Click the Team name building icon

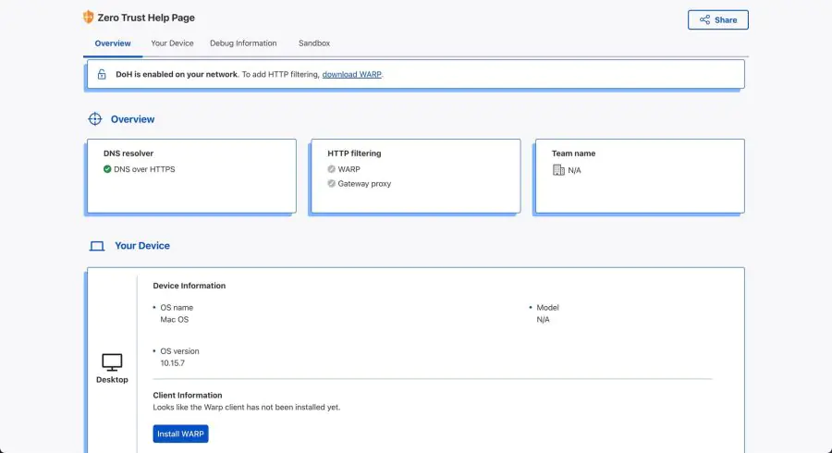point(558,170)
